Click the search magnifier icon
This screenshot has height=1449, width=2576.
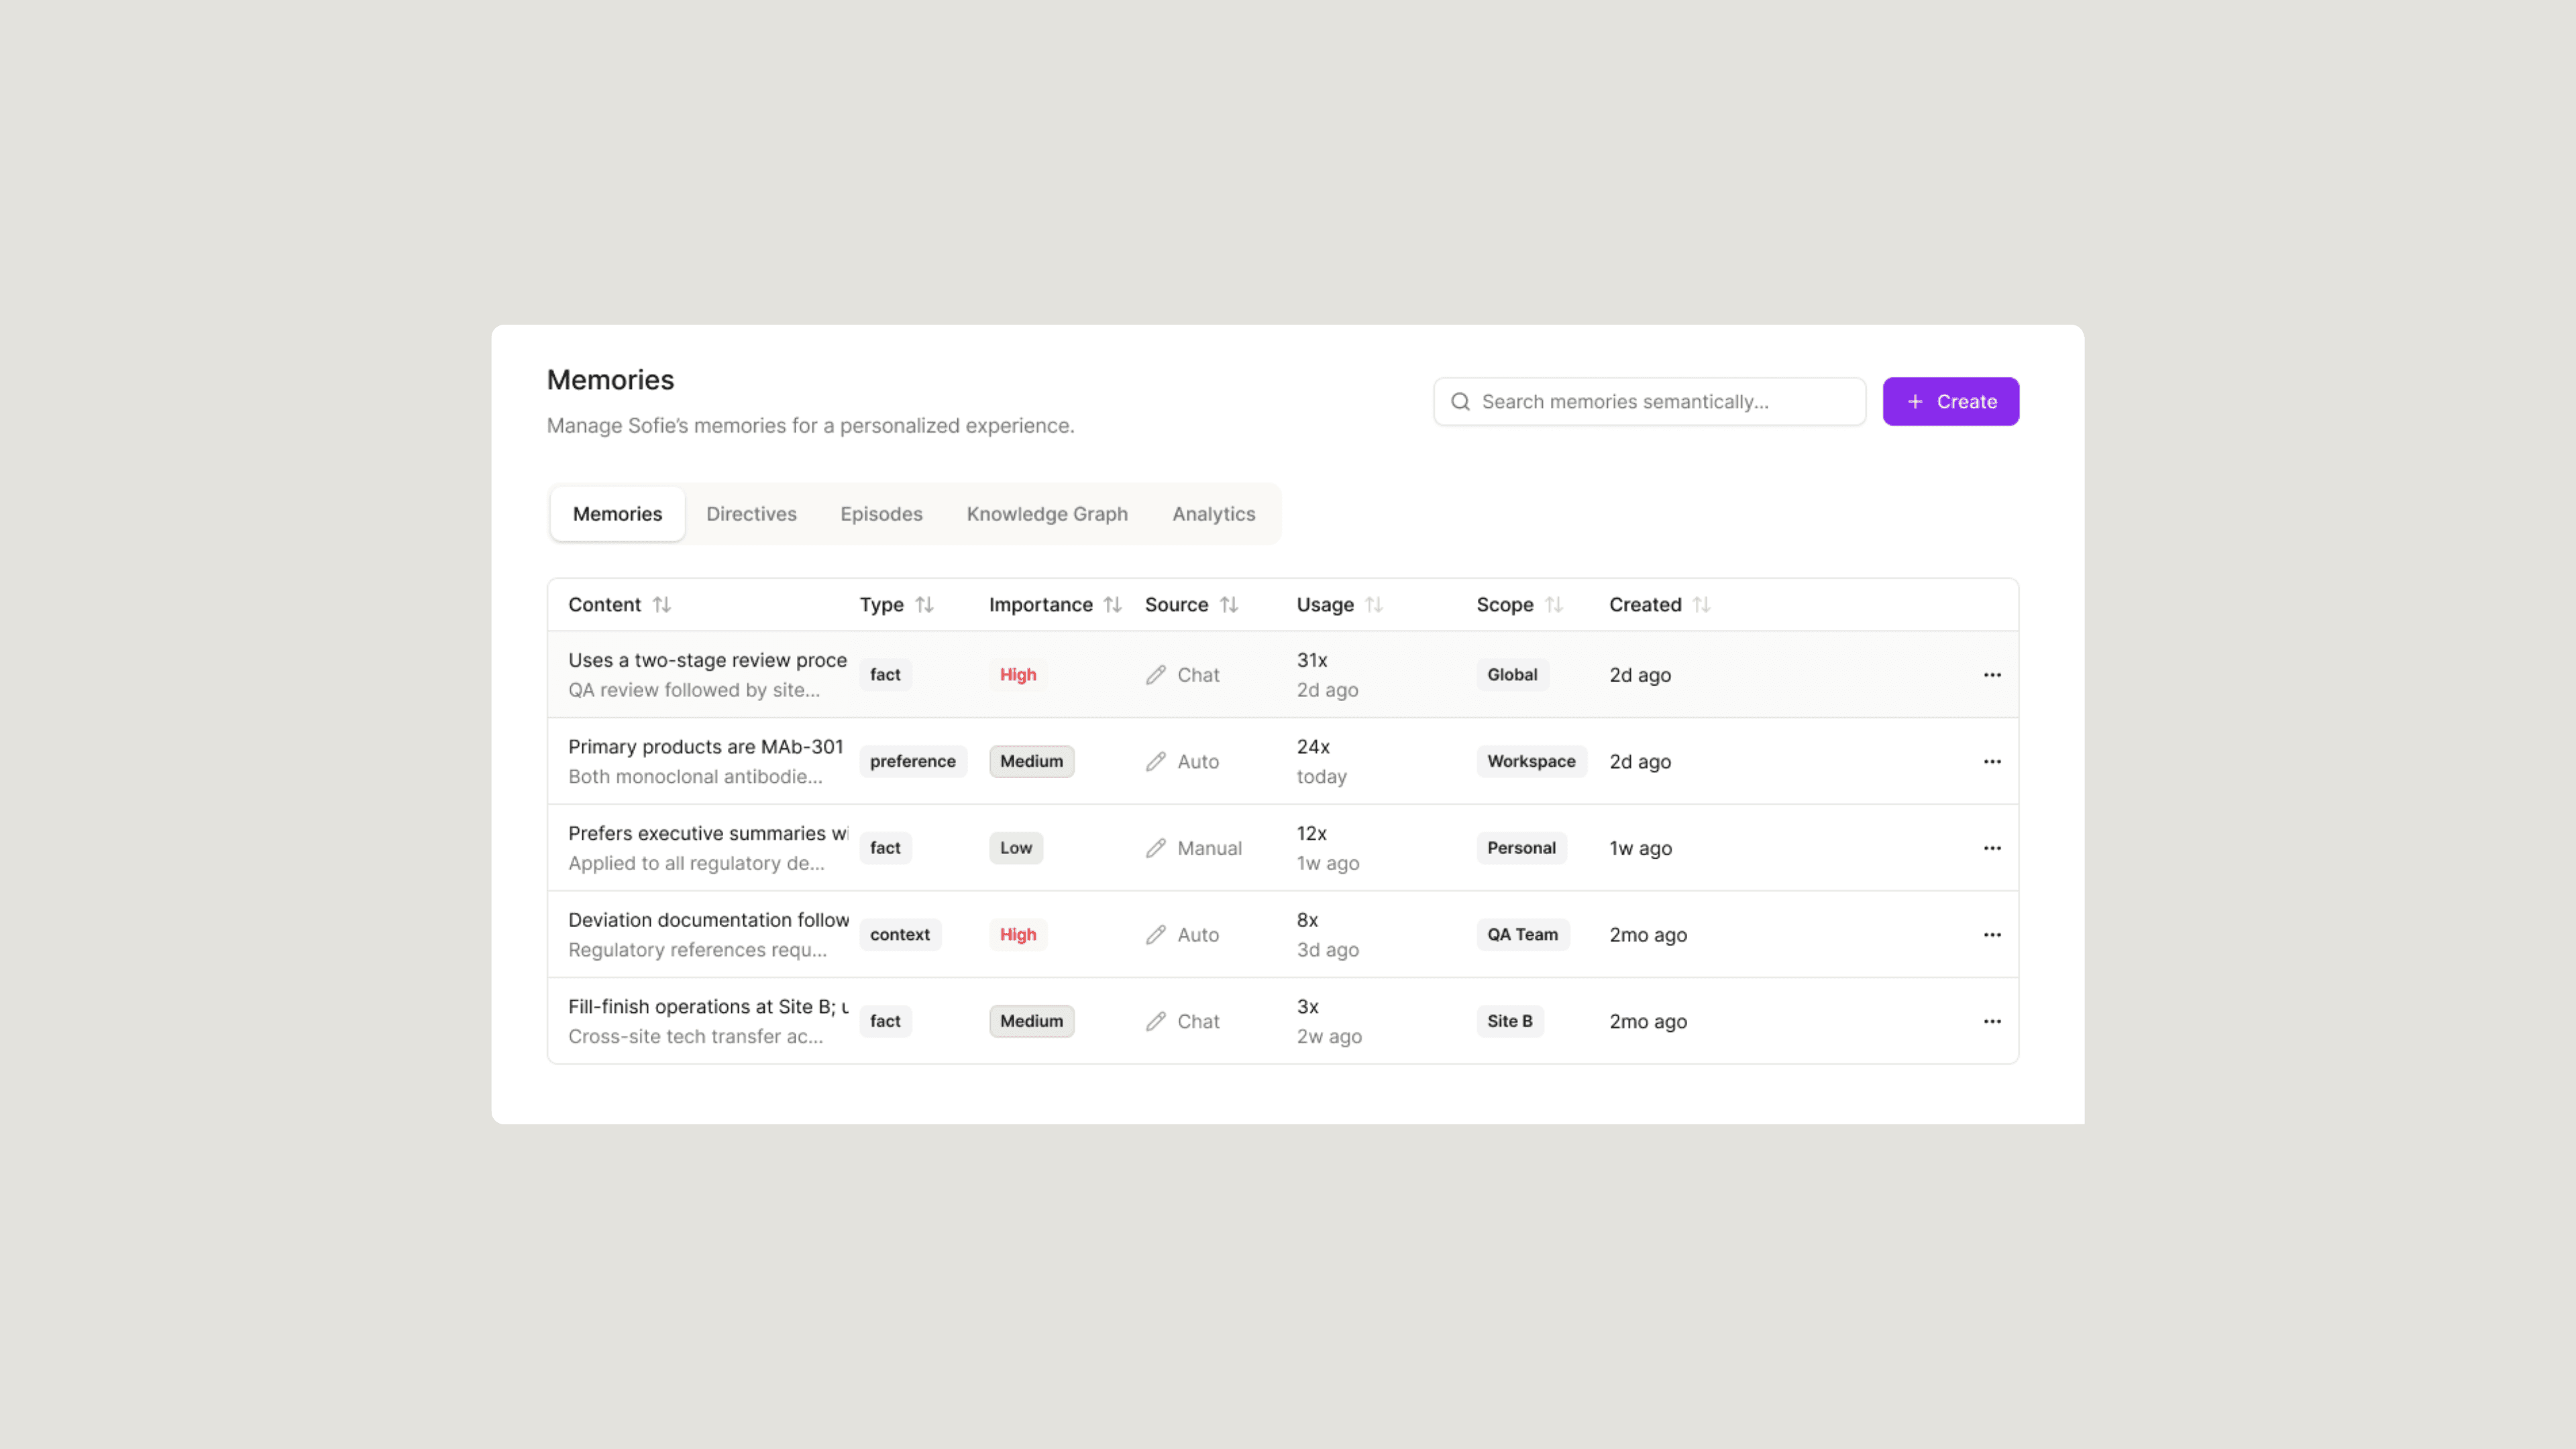tap(1460, 402)
